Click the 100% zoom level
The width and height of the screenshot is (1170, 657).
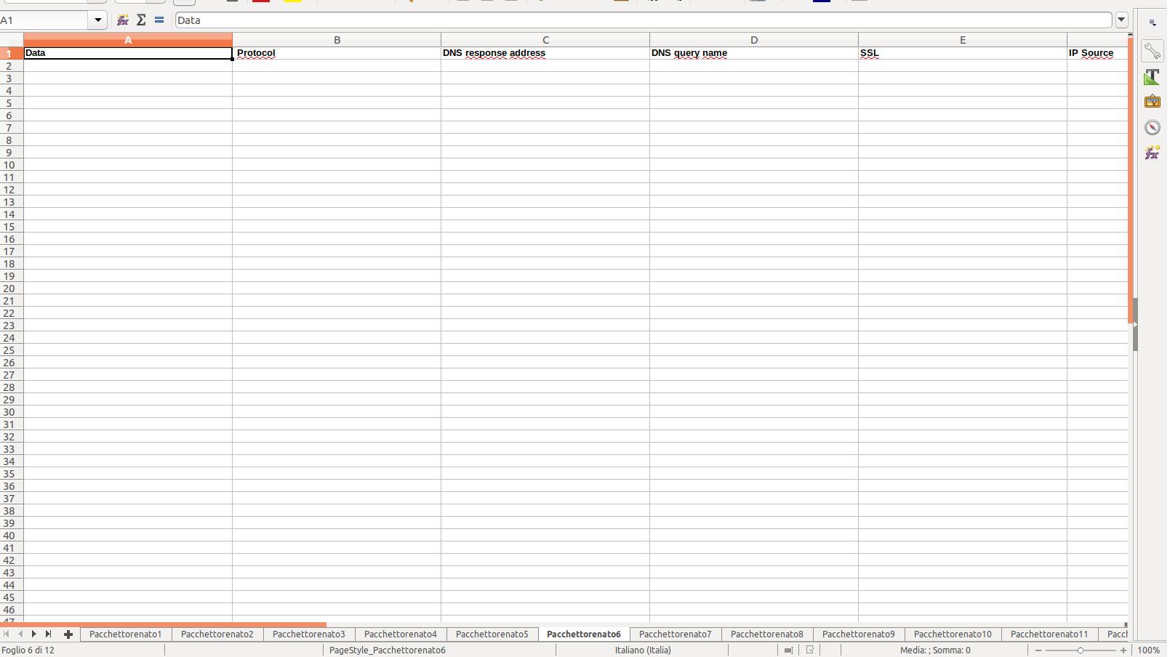[1149, 650]
